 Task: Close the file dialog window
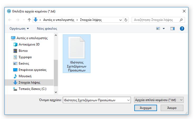pos(184,11)
